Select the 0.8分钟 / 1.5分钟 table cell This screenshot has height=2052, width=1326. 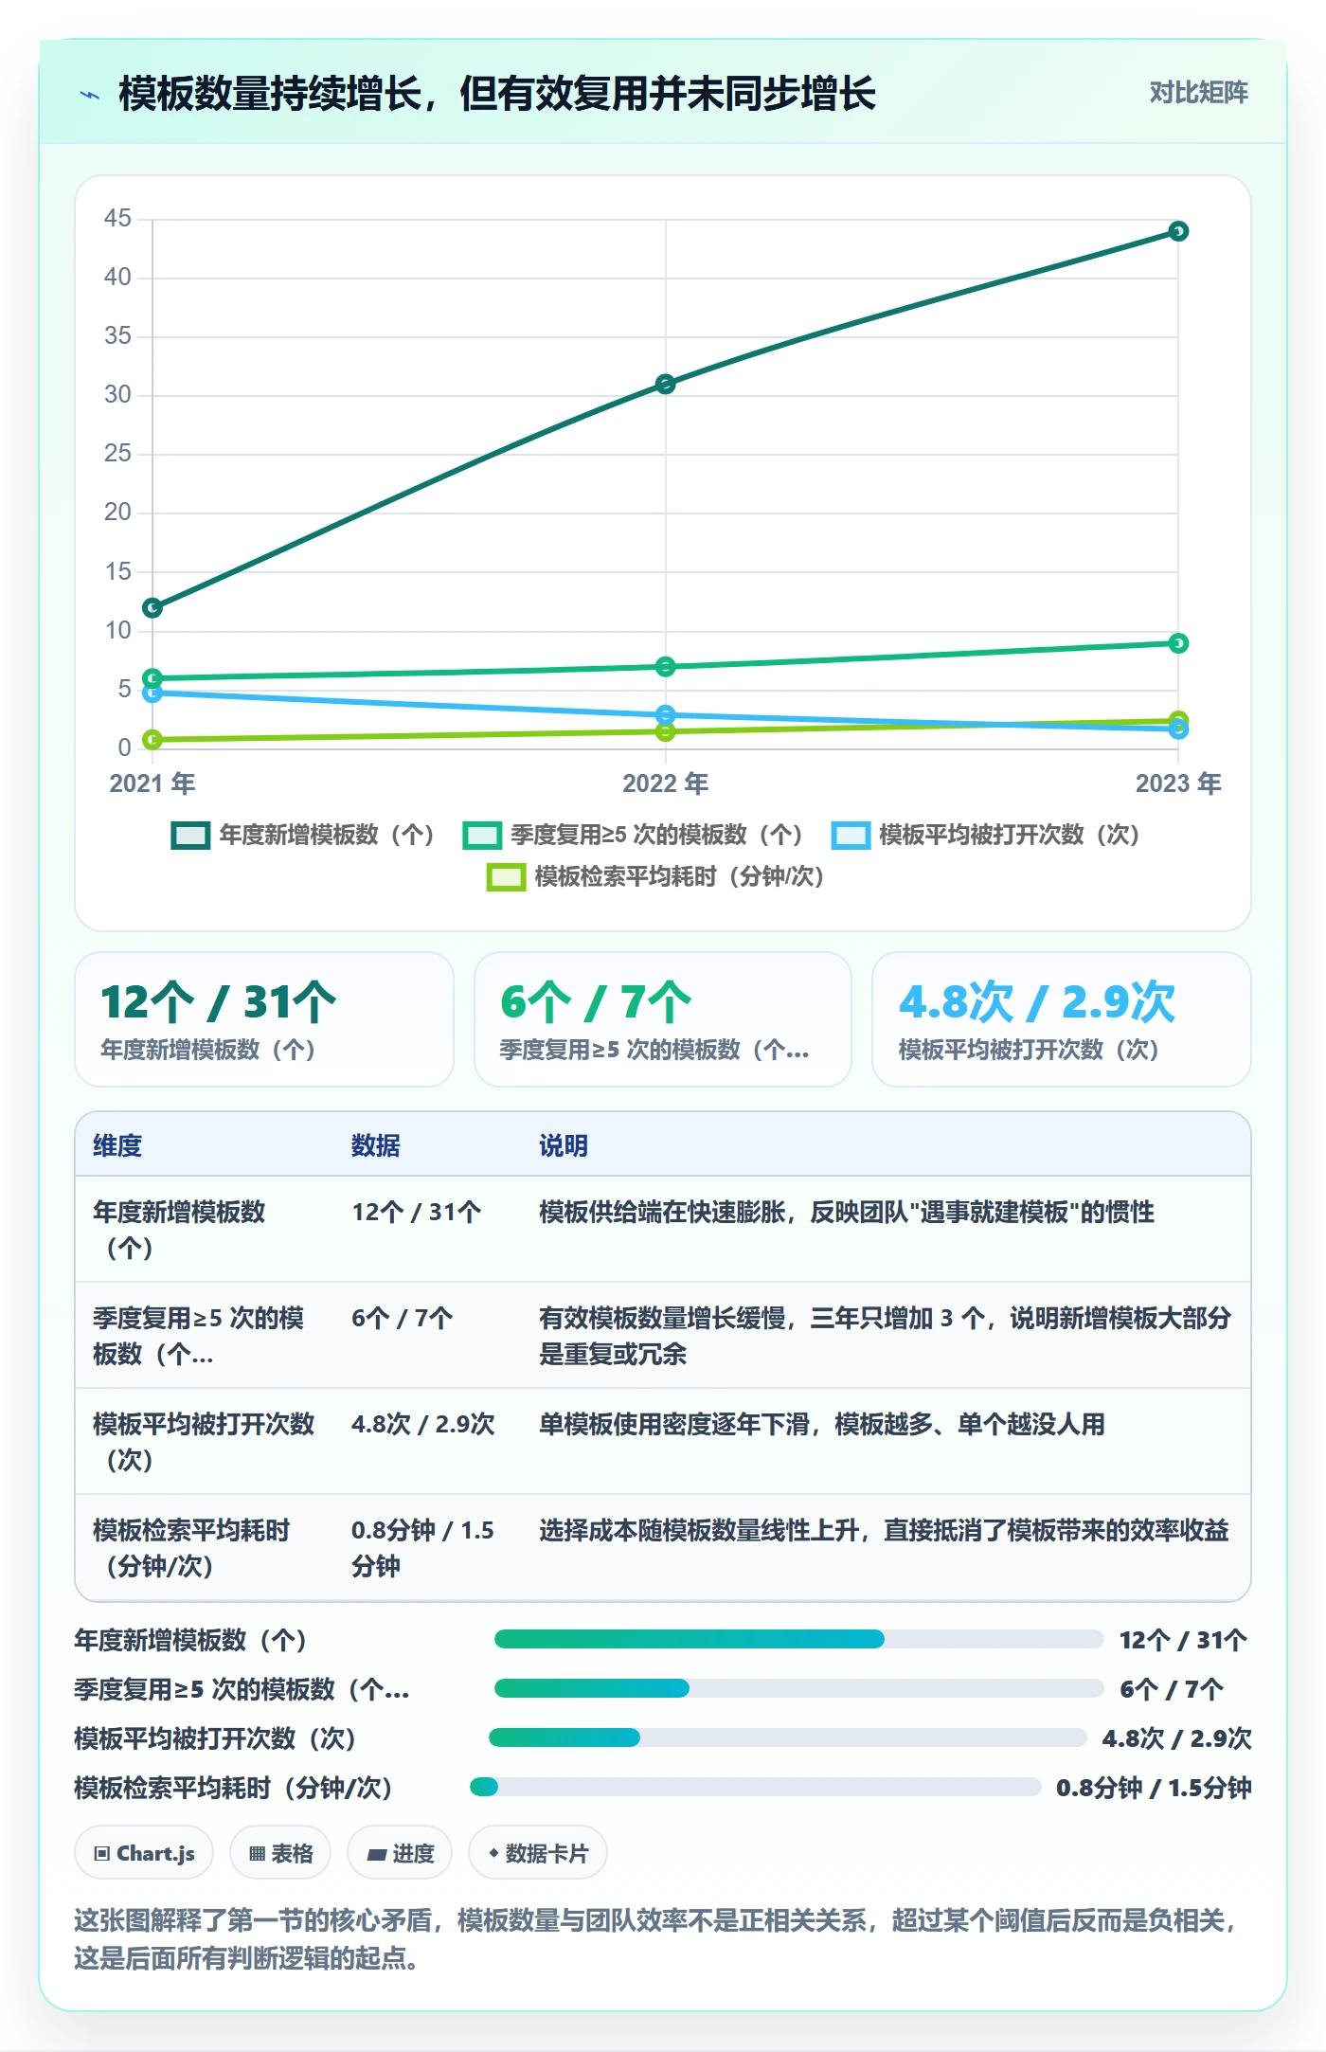[x=423, y=1548]
